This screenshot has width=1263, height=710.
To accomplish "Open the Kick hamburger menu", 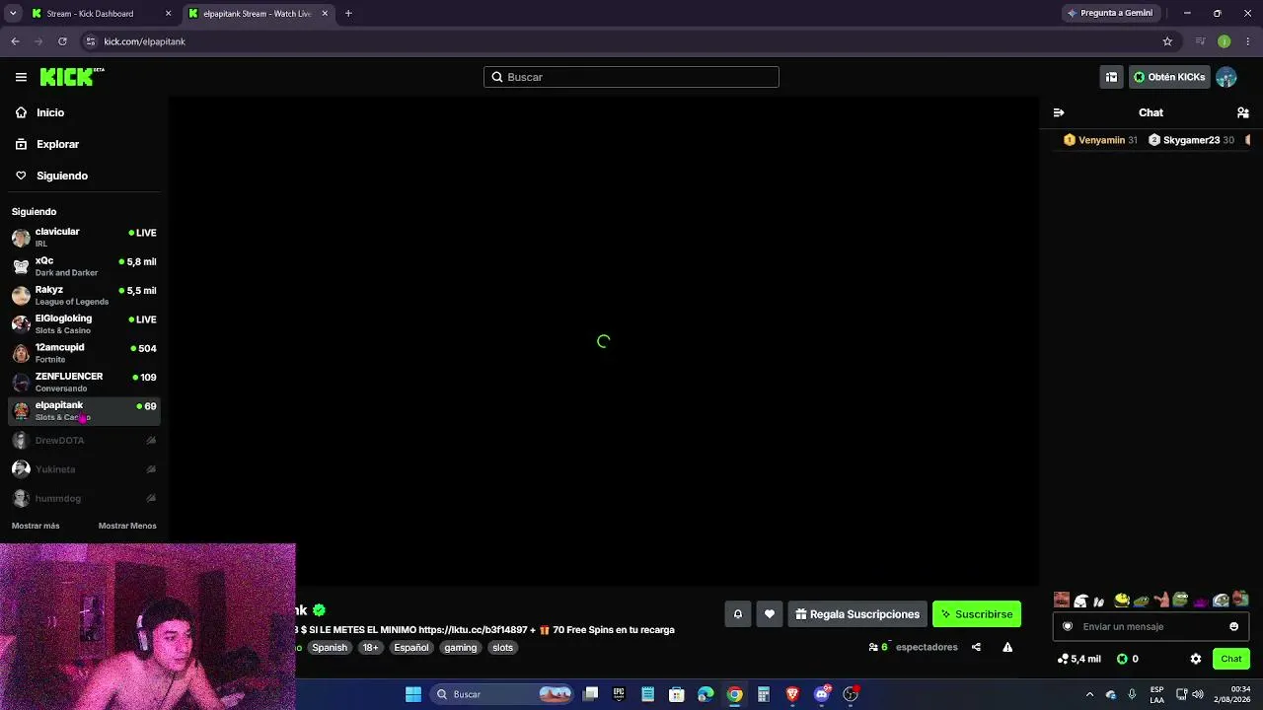I will pos(21,77).
